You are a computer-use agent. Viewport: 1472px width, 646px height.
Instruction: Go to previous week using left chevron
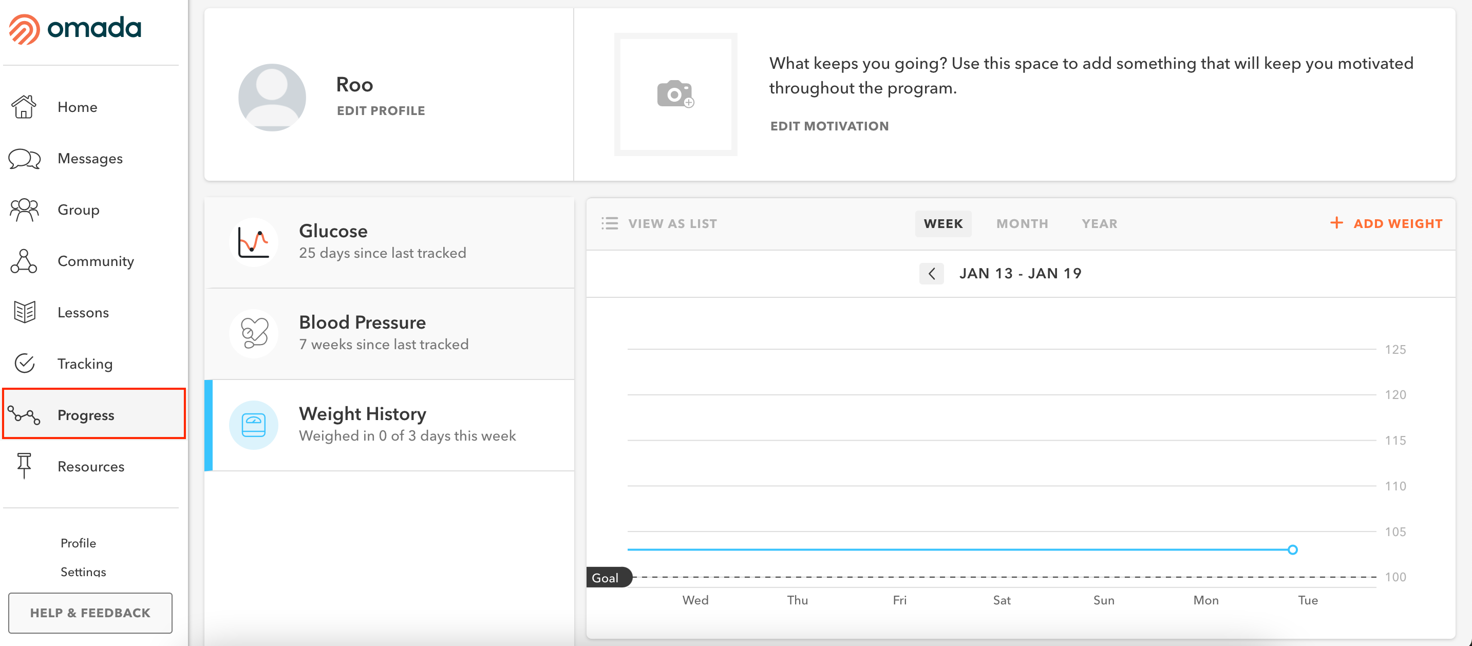pos(932,274)
